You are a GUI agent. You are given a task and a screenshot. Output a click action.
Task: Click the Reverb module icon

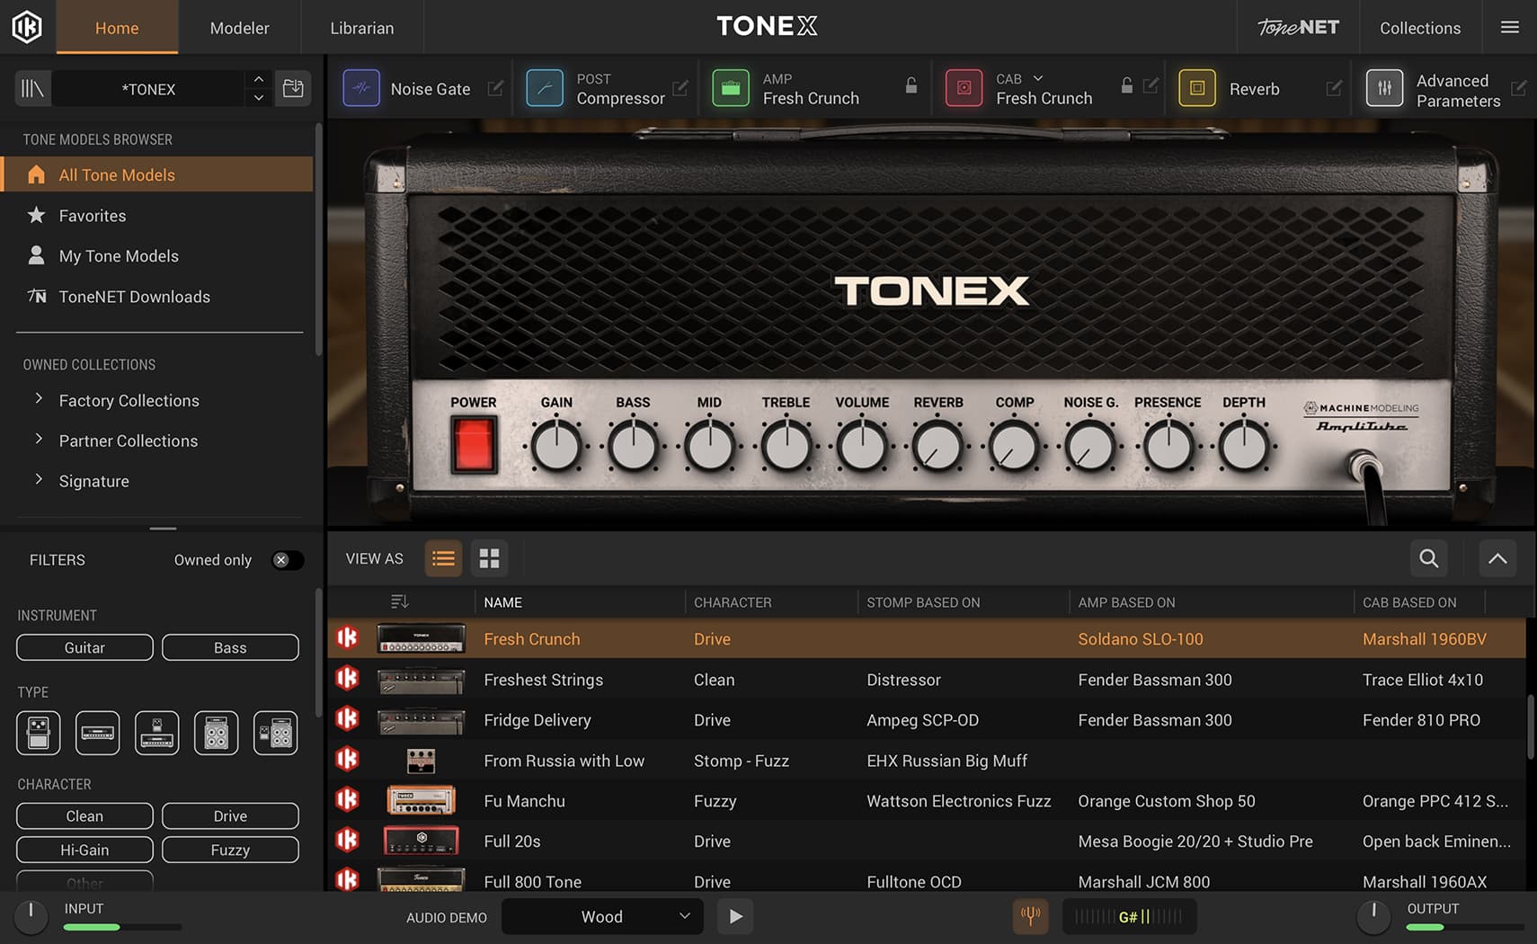1197,88
